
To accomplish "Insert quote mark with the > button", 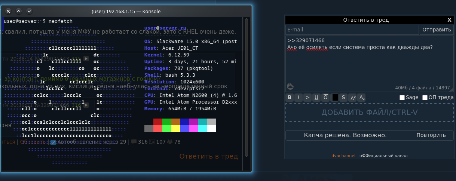I will (307, 98).
